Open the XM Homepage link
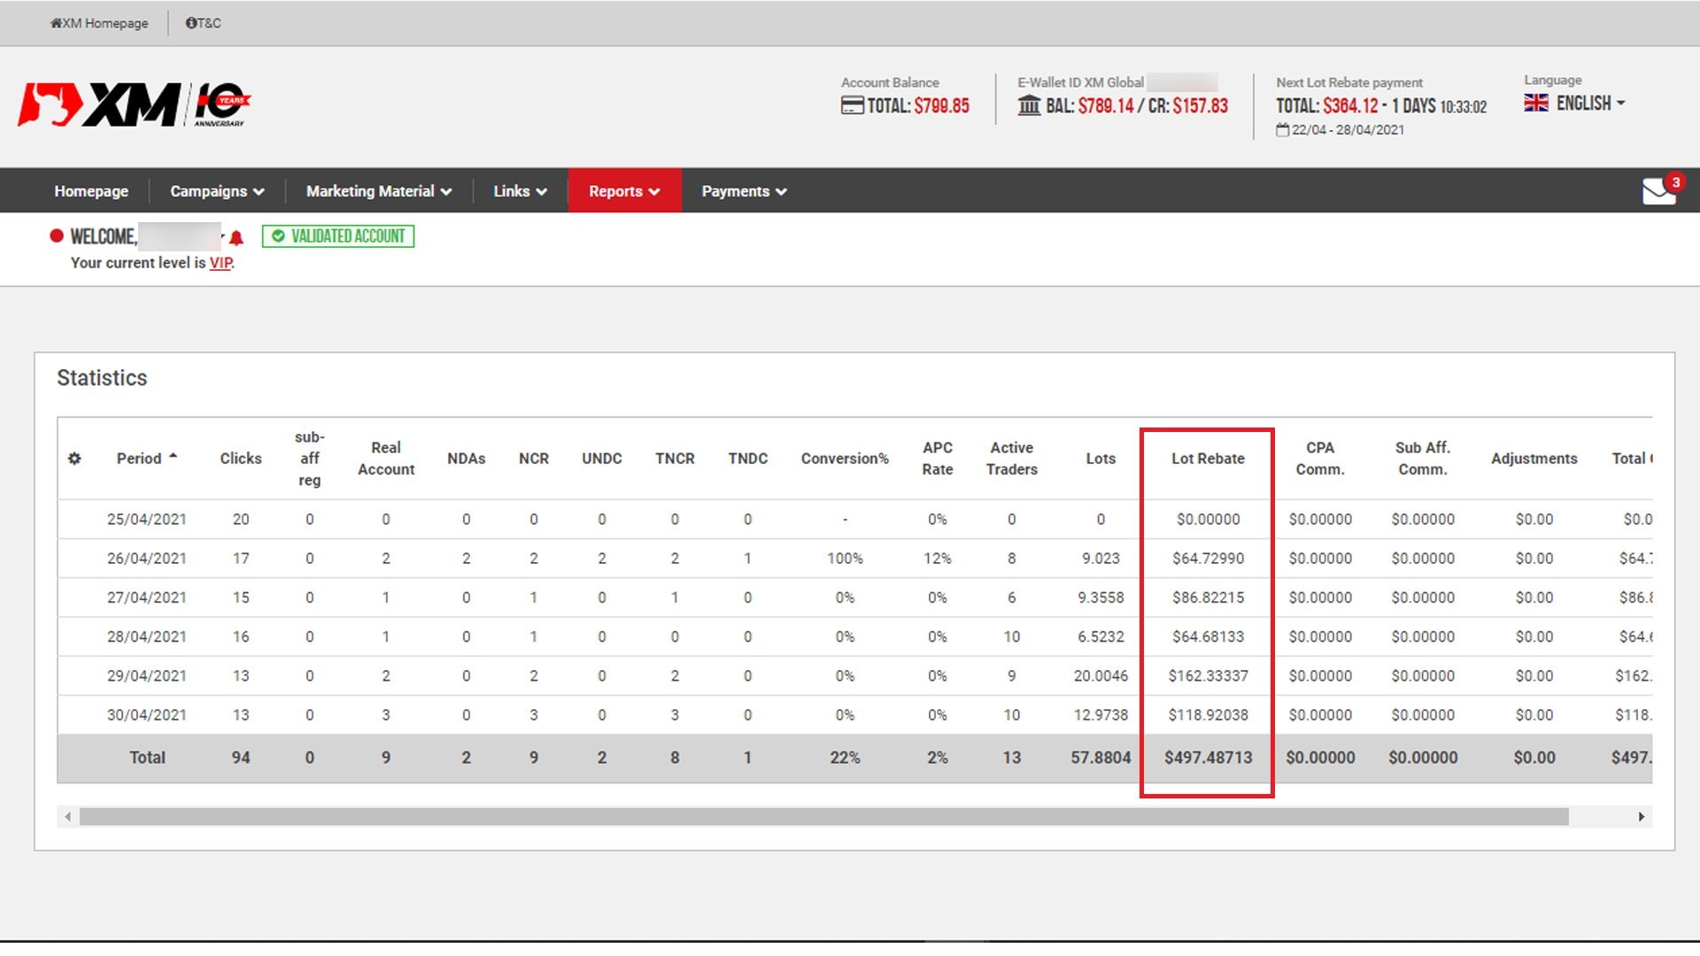Image resolution: width=1700 pixels, height=956 pixels. (x=99, y=23)
